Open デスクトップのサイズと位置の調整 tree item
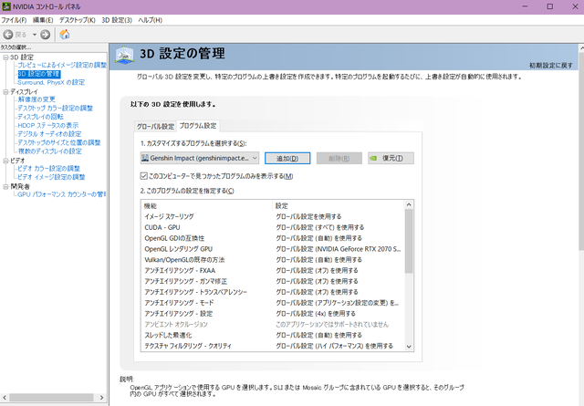584x406 pixels. (58, 142)
